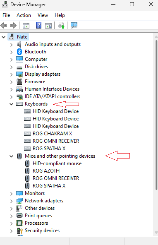Collapse the Nate root node
The width and height of the screenshot is (158, 245).
(x=3, y=37)
